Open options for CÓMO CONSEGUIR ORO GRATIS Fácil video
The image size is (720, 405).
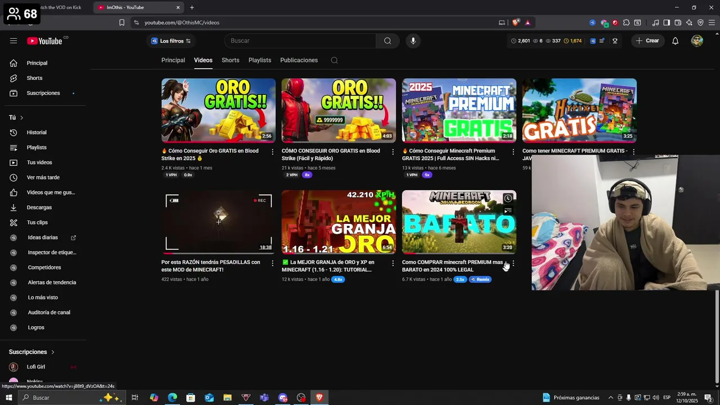tap(393, 152)
